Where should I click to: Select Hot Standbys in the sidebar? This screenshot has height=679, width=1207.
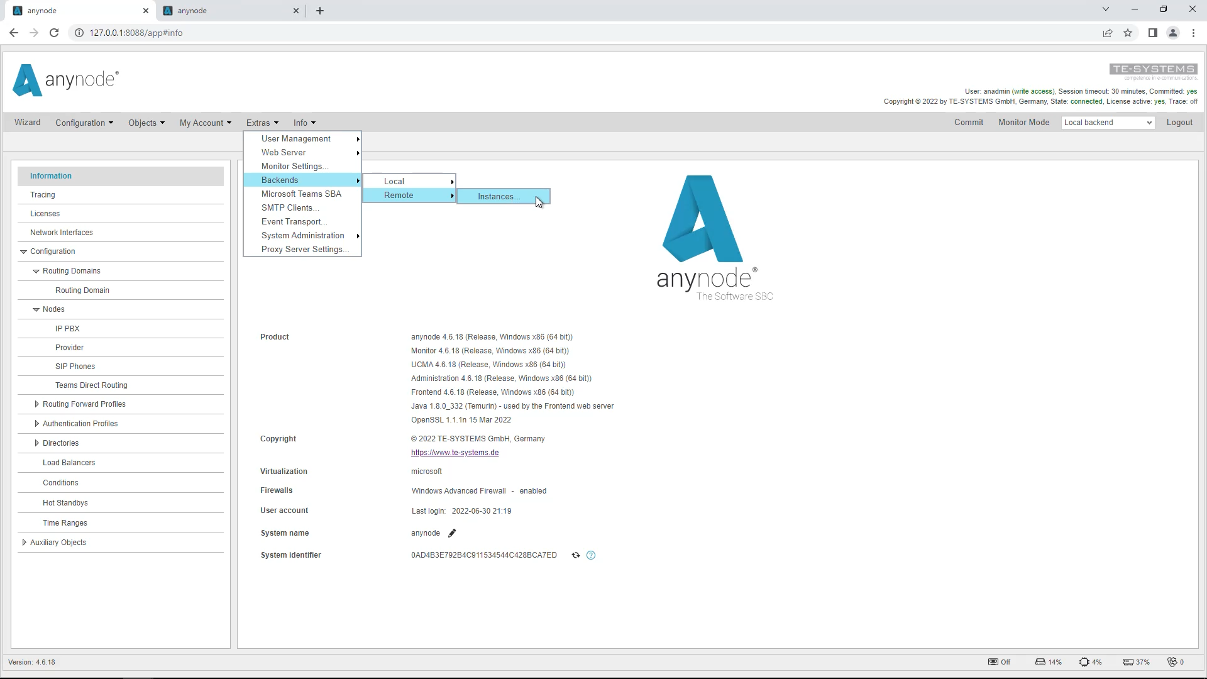pos(121,503)
